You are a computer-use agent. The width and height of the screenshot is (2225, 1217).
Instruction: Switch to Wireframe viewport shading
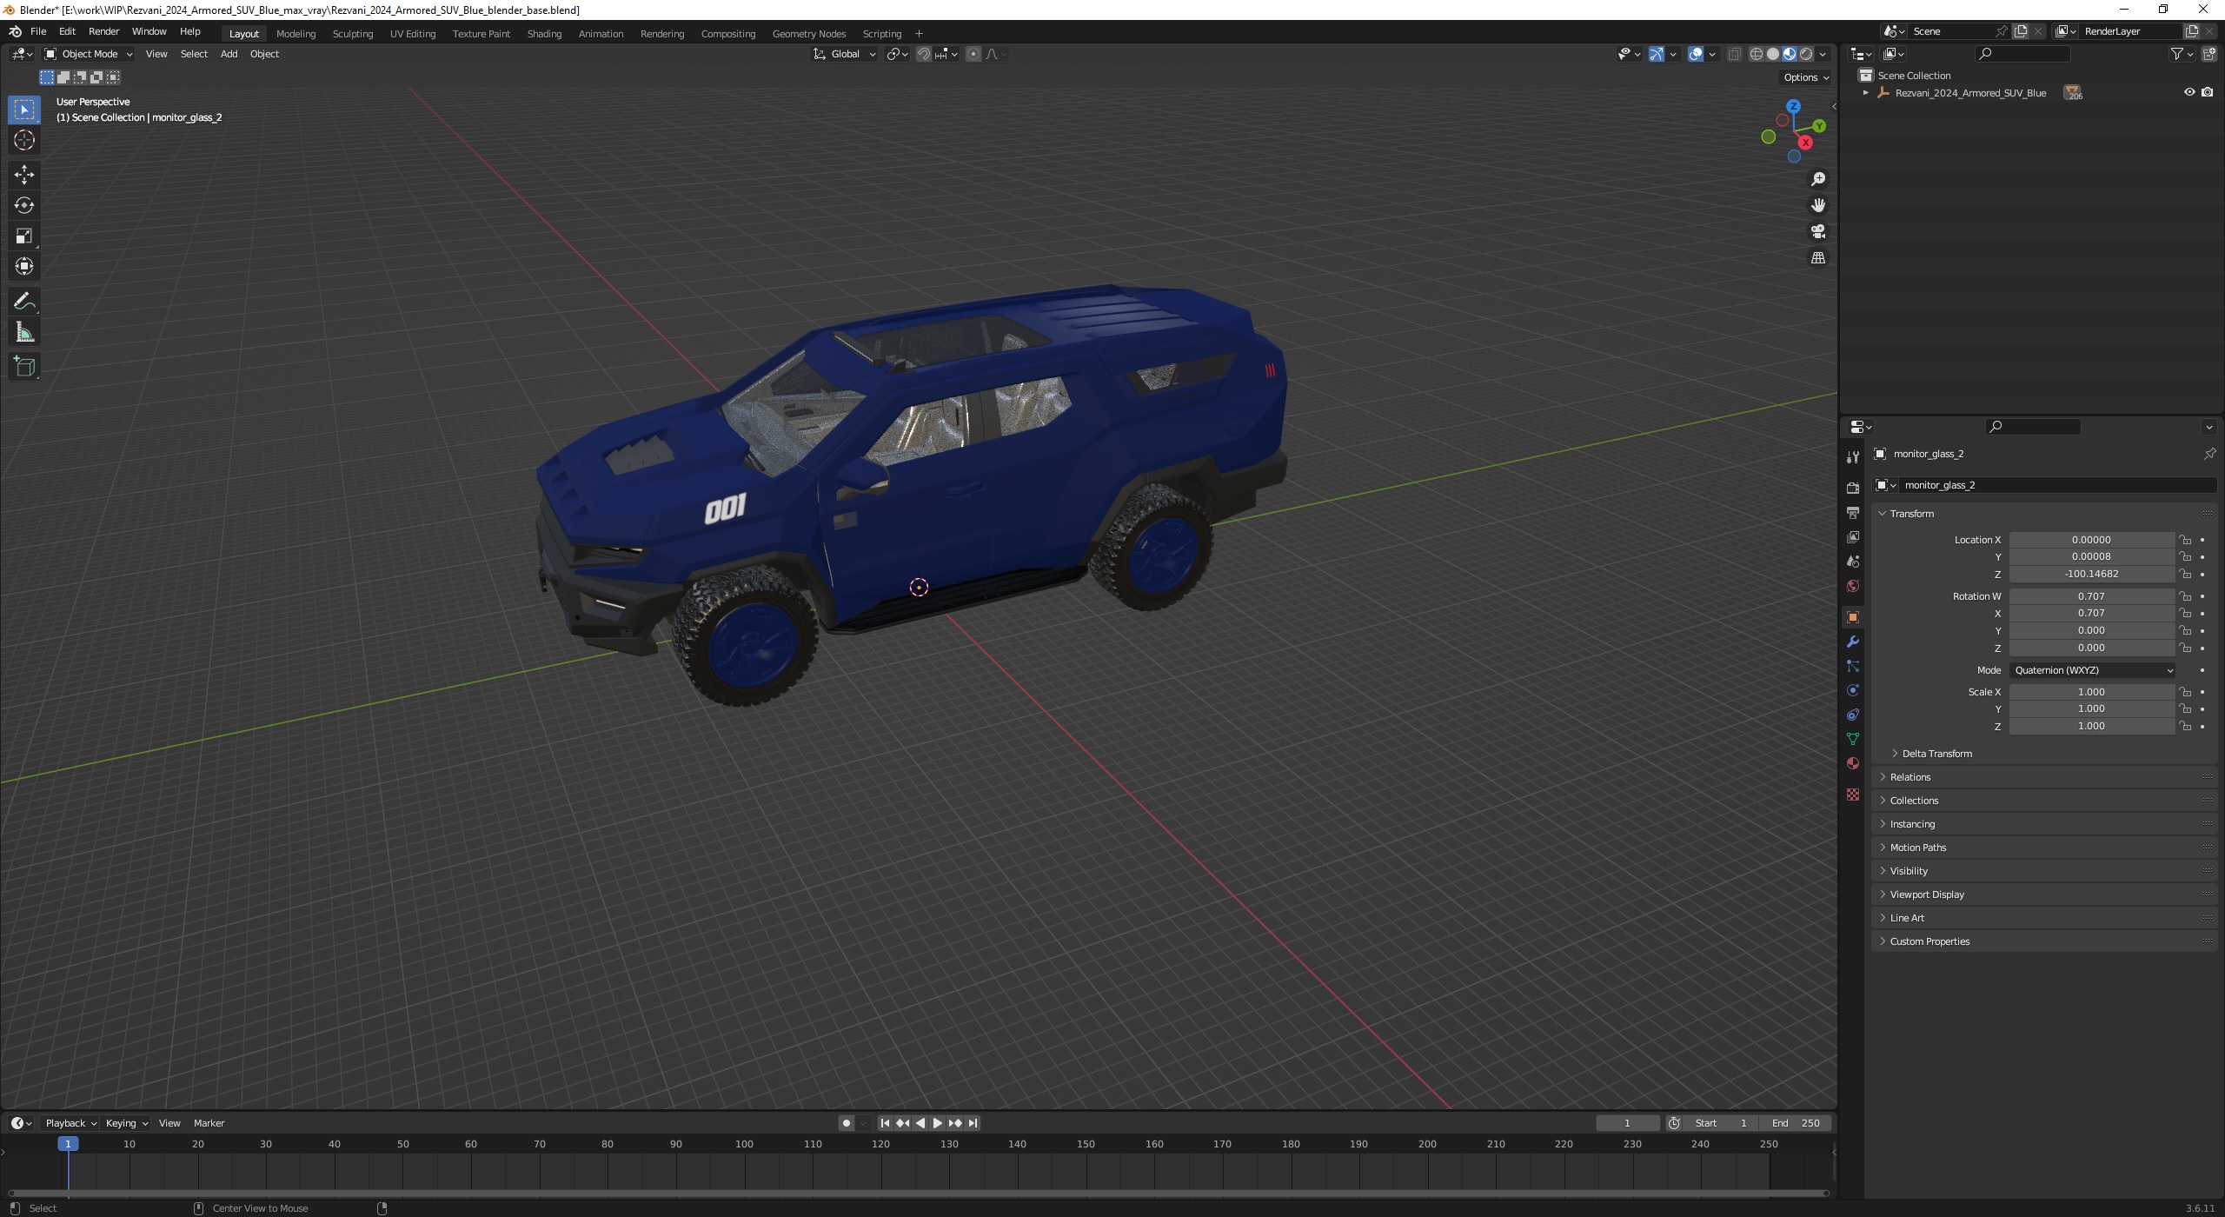pos(1757,54)
